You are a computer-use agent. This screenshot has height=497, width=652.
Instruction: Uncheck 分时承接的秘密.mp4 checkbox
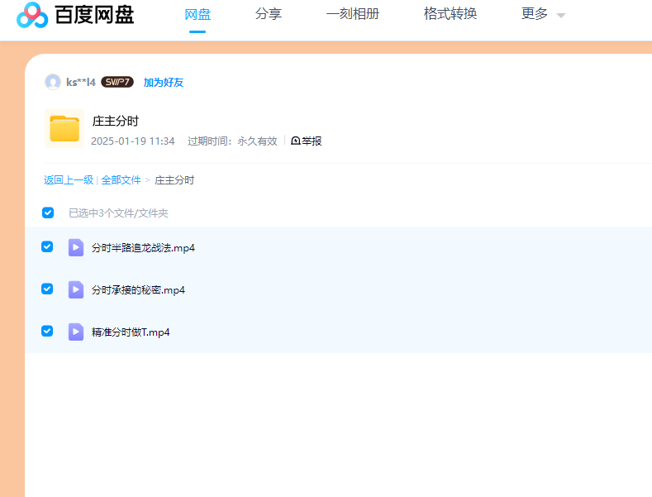point(47,289)
